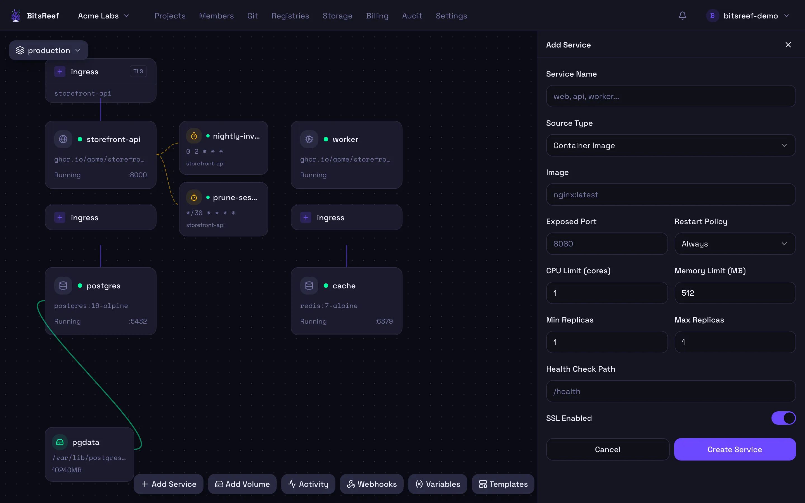The height and width of the screenshot is (503, 805).
Task: Open the Source Type Container Image dropdown
Action: 671,145
